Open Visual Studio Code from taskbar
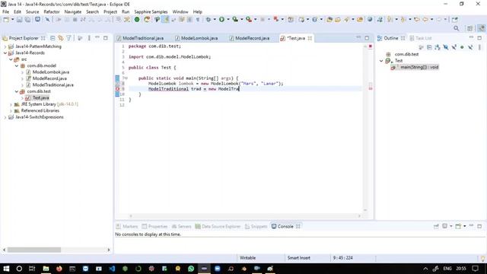The width and height of the screenshot is (487, 274). click(112, 269)
